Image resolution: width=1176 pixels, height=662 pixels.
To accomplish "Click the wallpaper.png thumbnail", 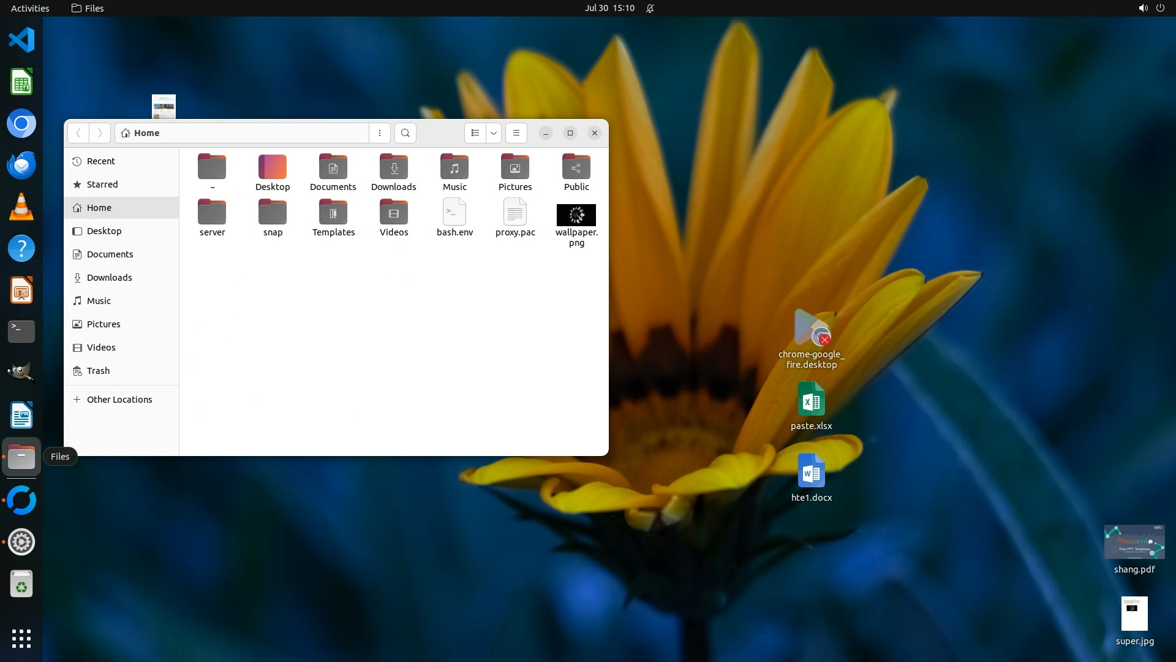I will (576, 215).
